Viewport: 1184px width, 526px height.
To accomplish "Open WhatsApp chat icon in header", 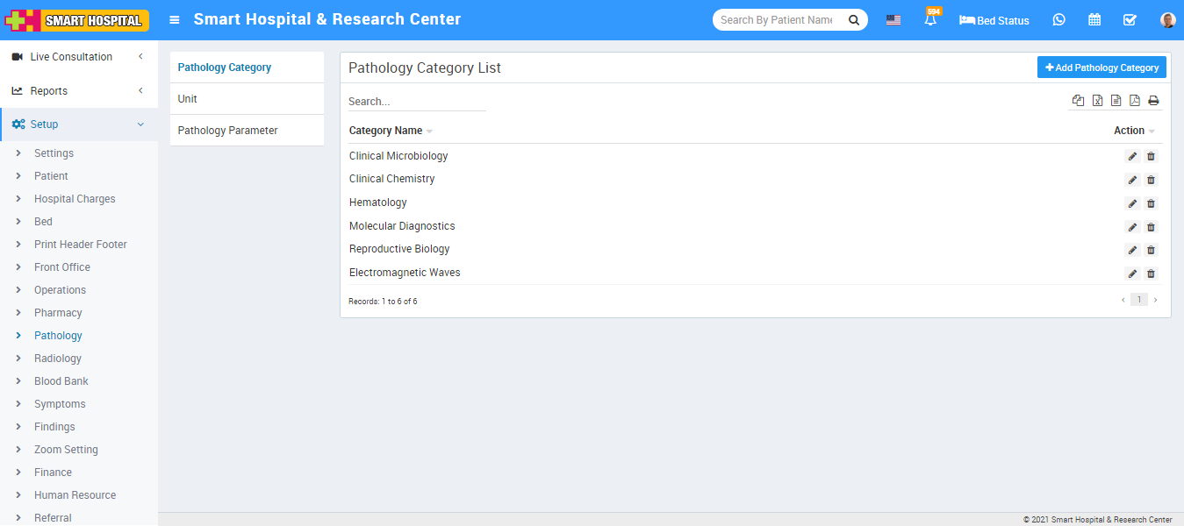I will point(1058,20).
